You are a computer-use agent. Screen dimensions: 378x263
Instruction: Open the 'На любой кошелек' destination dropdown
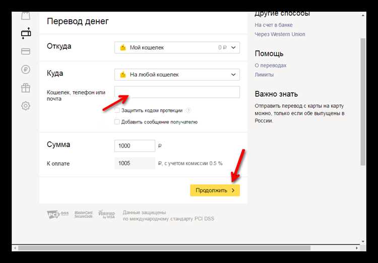(177, 75)
